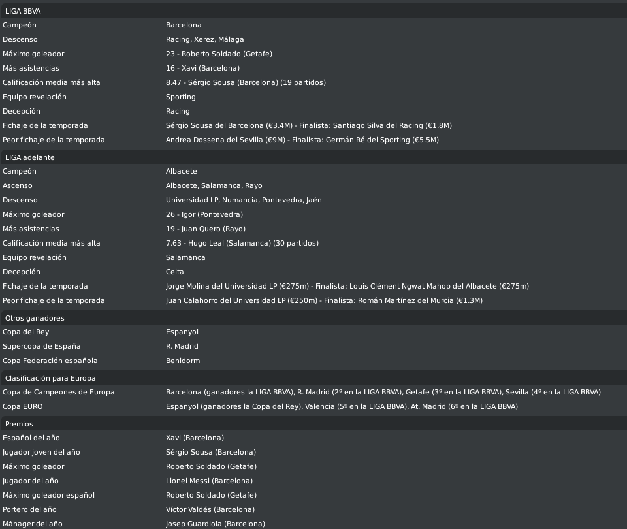Screen dimensions: 627x529
Task: Select Celta under Decepción in LIGA adelante
Action: 175,272
